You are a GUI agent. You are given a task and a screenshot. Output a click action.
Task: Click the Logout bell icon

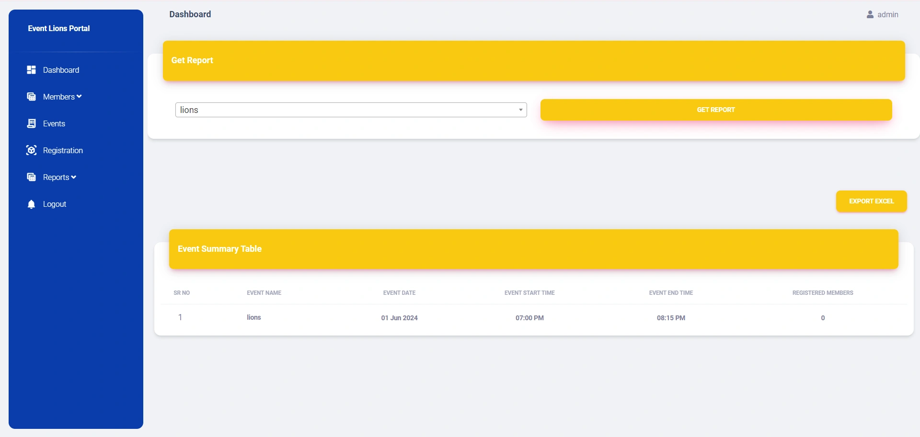(31, 204)
